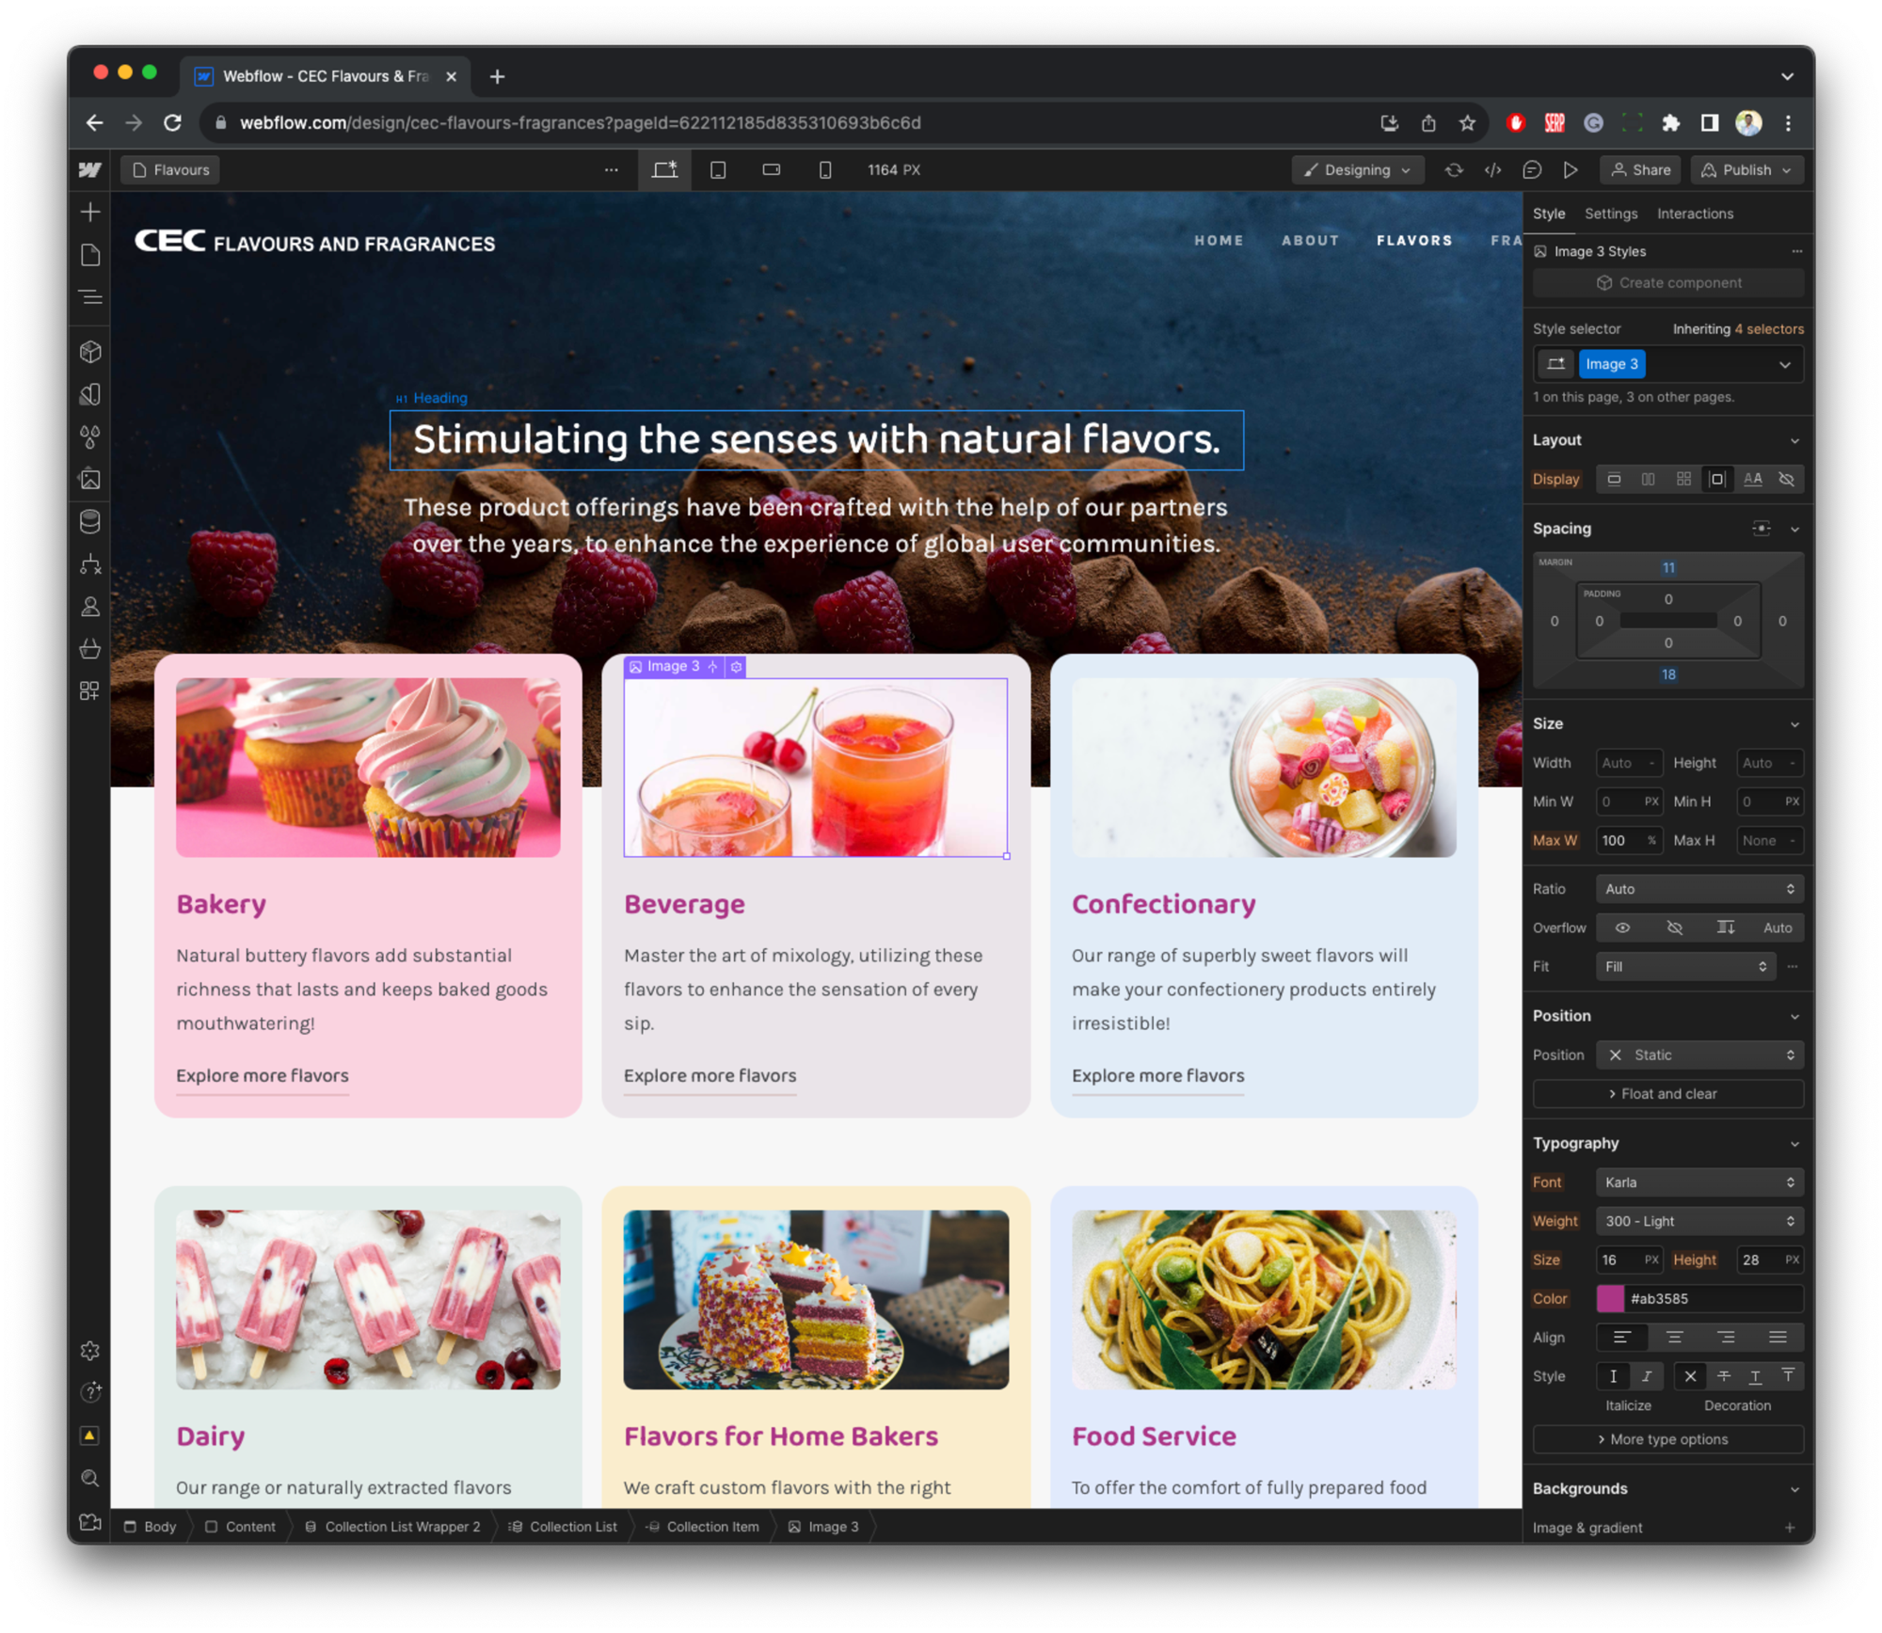Set display to Flex

click(x=1649, y=480)
